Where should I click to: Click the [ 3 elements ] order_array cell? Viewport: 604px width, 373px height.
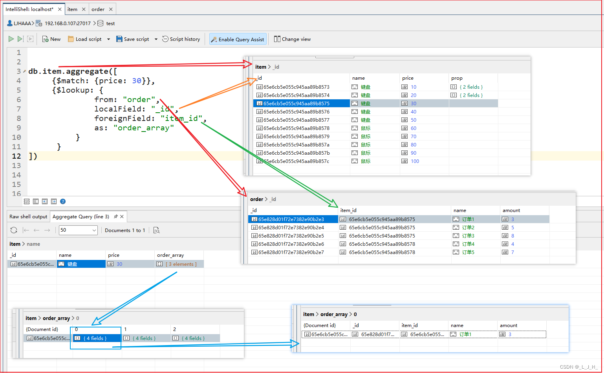[179, 264]
